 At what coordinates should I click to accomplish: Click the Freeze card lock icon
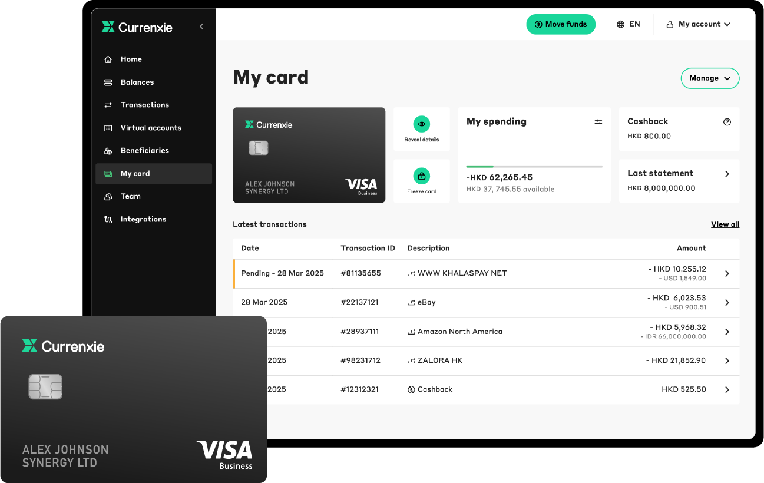(x=421, y=176)
